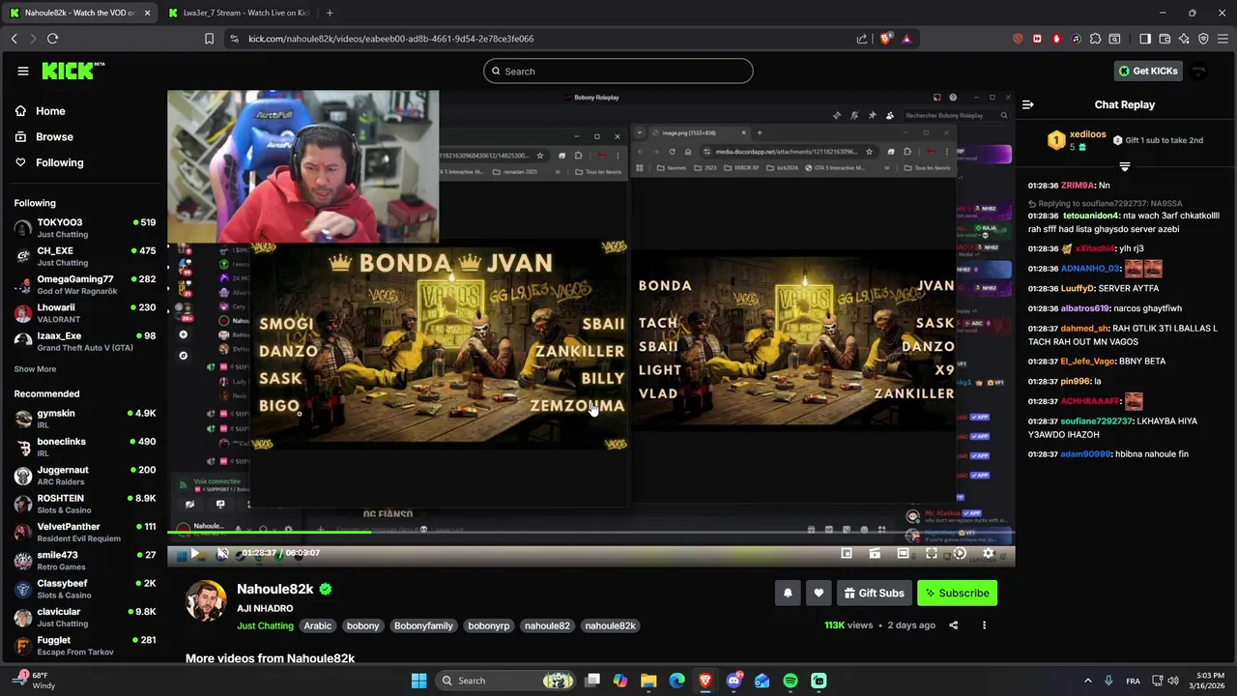Screen dimensions: 1237x696
Task: Show hidden system tray icons
Action: (1087, 681)
